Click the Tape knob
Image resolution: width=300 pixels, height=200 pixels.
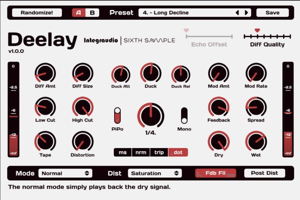45,141
